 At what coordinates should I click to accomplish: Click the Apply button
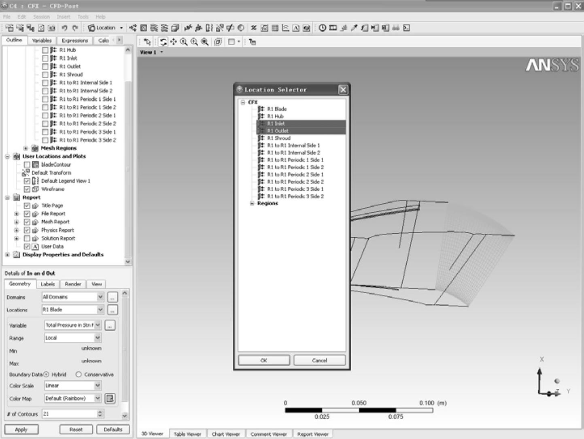point(21,429)
